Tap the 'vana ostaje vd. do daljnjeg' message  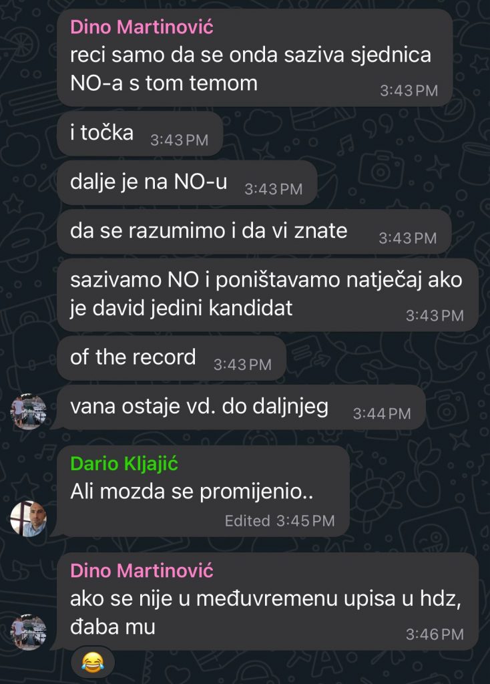point(241,407)
